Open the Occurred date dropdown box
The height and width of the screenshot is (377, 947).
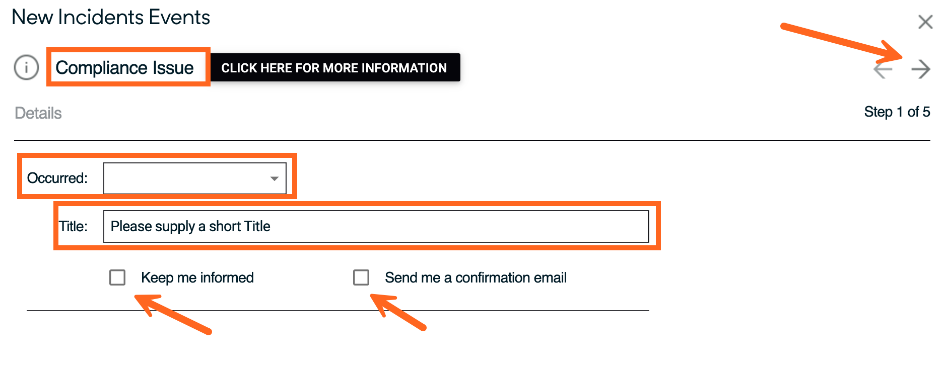tap(194, 178)
